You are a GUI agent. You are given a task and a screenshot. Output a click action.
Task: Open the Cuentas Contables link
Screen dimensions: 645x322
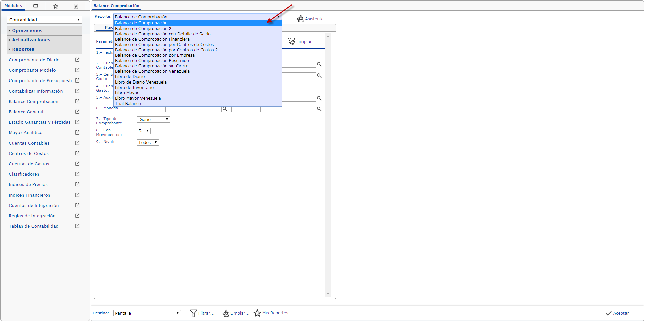(29, 143)
